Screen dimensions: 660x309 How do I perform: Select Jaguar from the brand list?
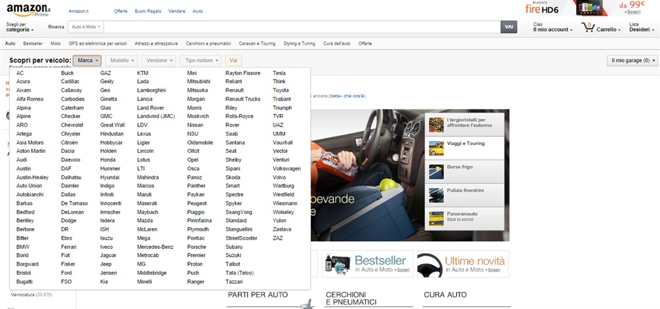(108, 256)
